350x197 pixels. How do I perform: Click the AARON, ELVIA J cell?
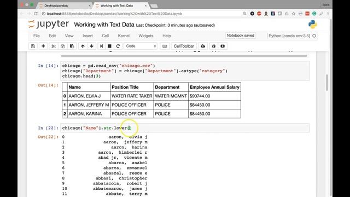[x=89, y=96]
